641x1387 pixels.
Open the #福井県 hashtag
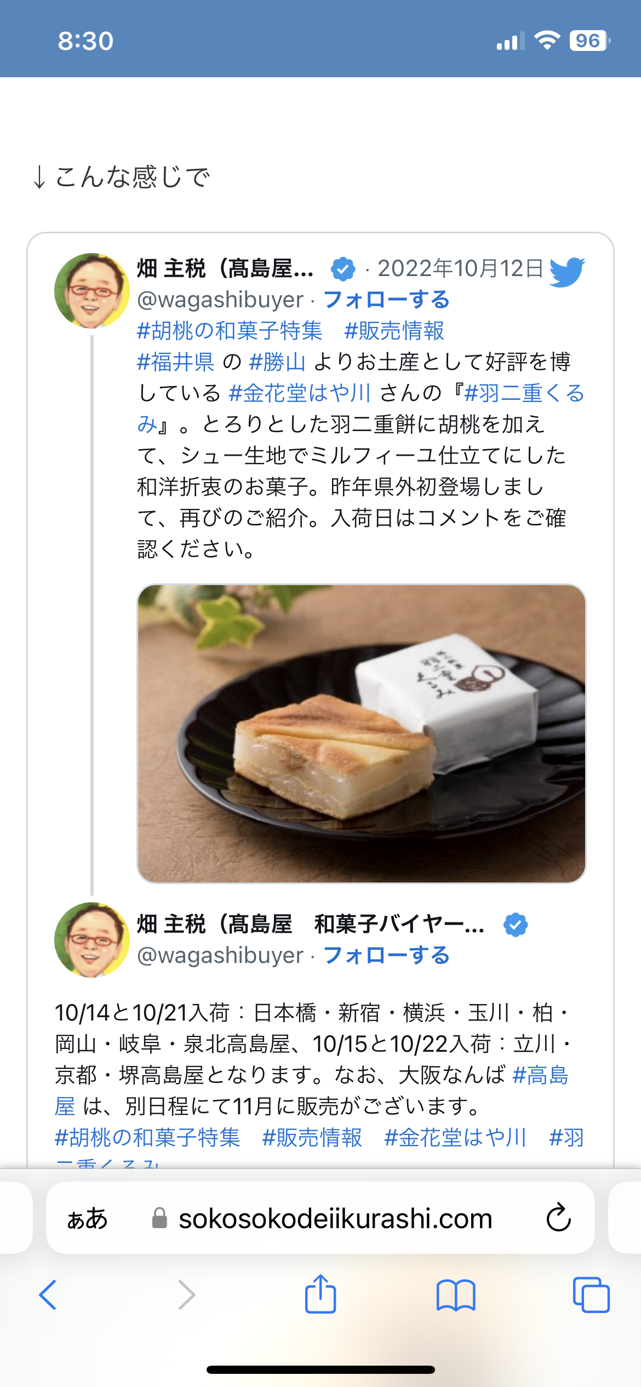pyautogui.click(x=175, y=362)
